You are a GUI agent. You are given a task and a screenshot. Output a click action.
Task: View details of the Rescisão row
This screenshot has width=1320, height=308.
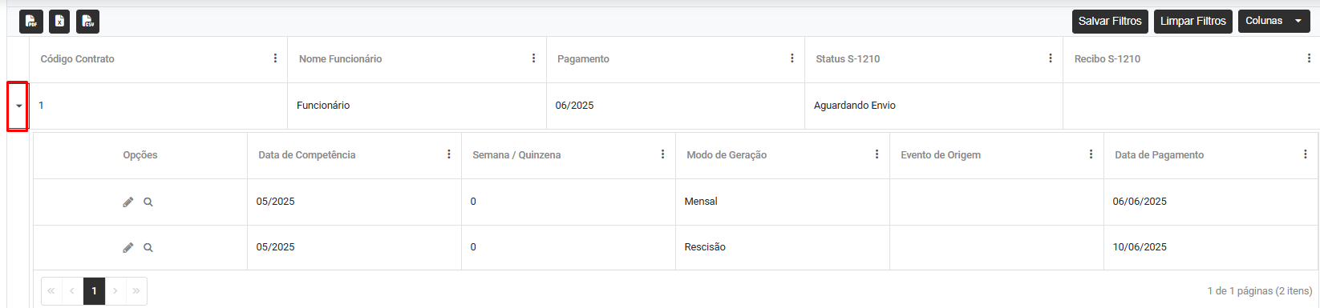[x=148, y=247]
